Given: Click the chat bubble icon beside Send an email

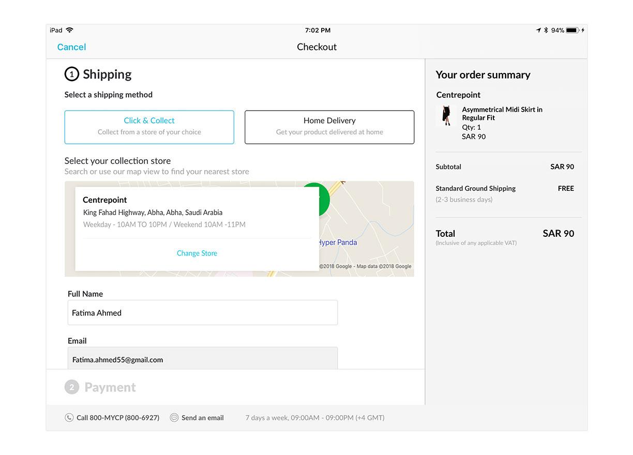Looking at the screenshot, I should click(174, 417).
